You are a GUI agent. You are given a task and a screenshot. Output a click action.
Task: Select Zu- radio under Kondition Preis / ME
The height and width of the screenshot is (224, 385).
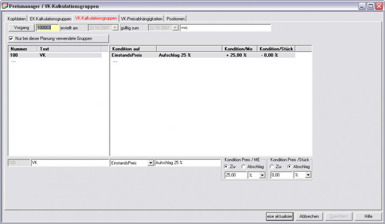226,166
